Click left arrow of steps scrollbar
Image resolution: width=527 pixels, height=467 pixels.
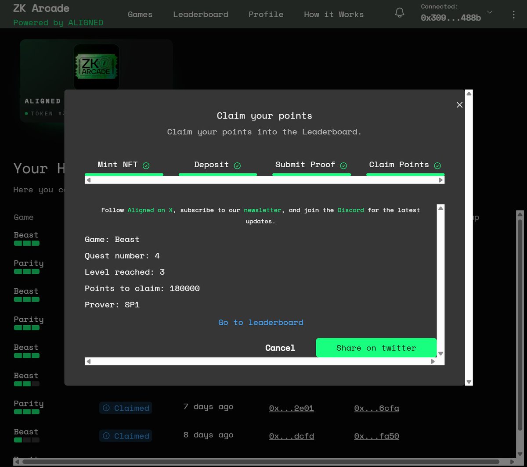pyautogui.click(x=88, y=180)
